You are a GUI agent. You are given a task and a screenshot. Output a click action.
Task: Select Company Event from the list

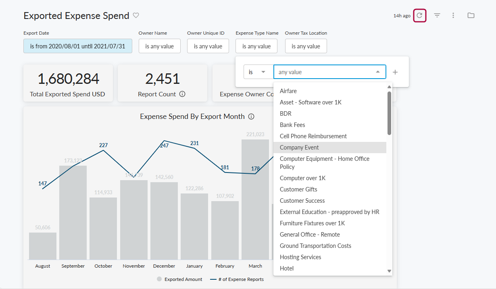click(x=299, y=148)
